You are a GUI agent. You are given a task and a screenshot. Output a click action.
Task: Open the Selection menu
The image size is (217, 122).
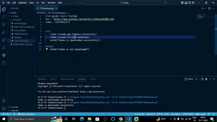(x=23, y=3)
